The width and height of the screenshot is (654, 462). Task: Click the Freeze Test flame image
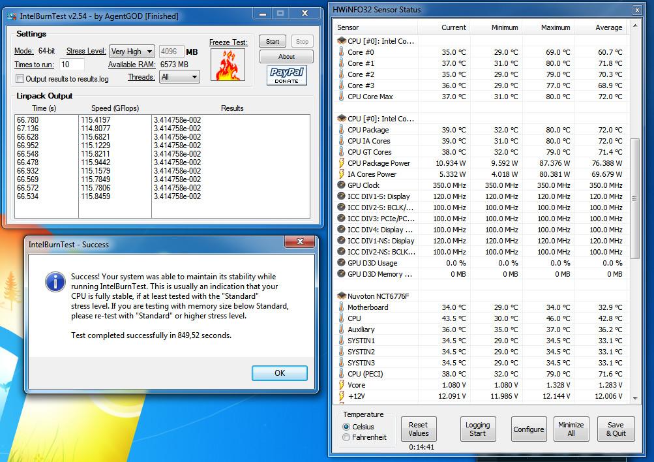228,65
